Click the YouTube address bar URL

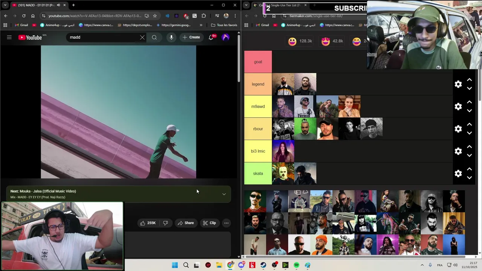(95, 16)
